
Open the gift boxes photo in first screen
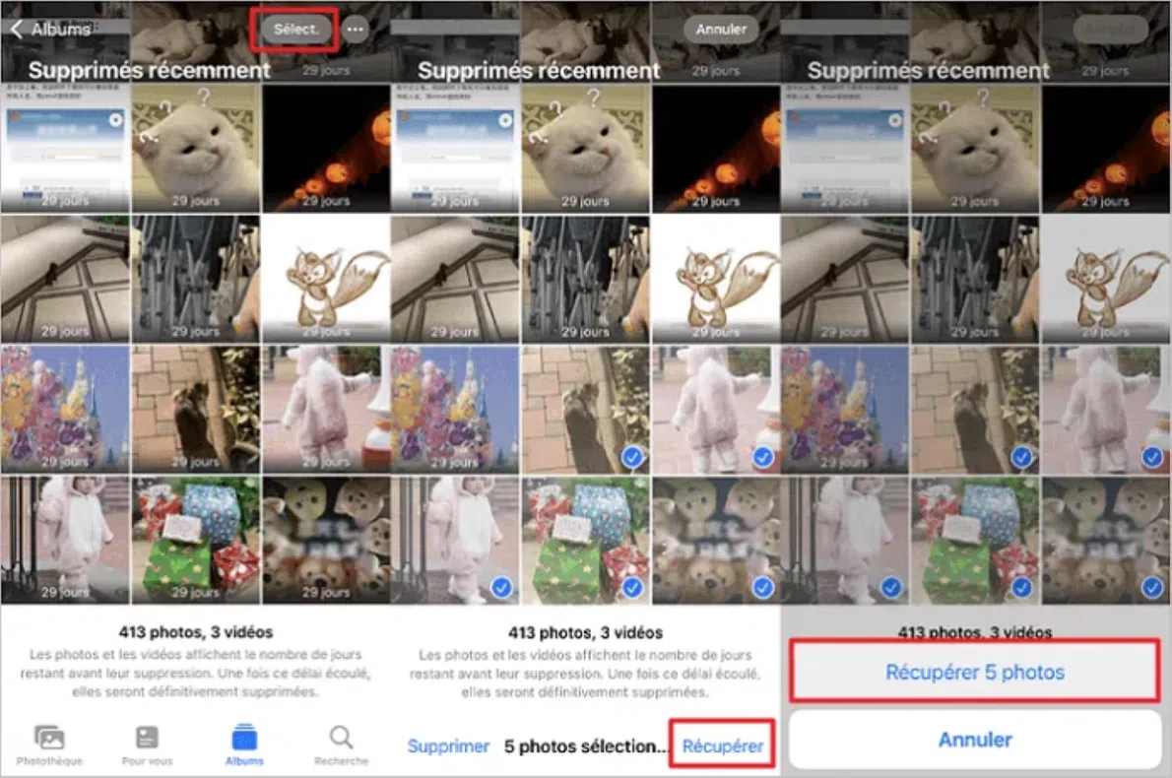coord(196,540)
